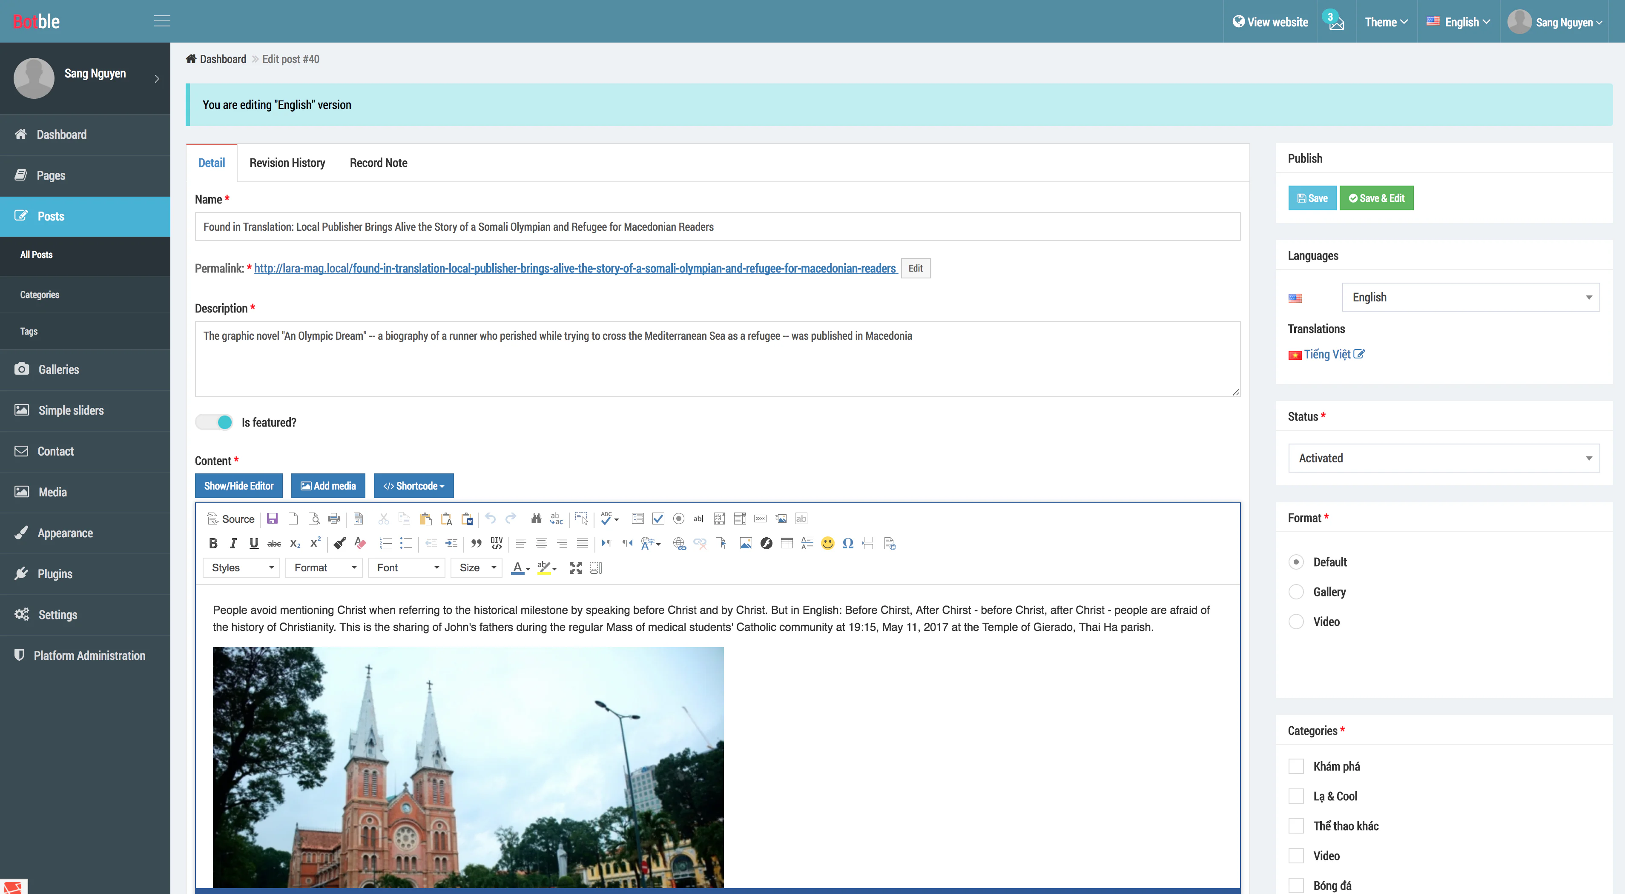The image size is (1625, 894).
Task: Open the Tiếng Việt translation link
Action: (1327, 354)
